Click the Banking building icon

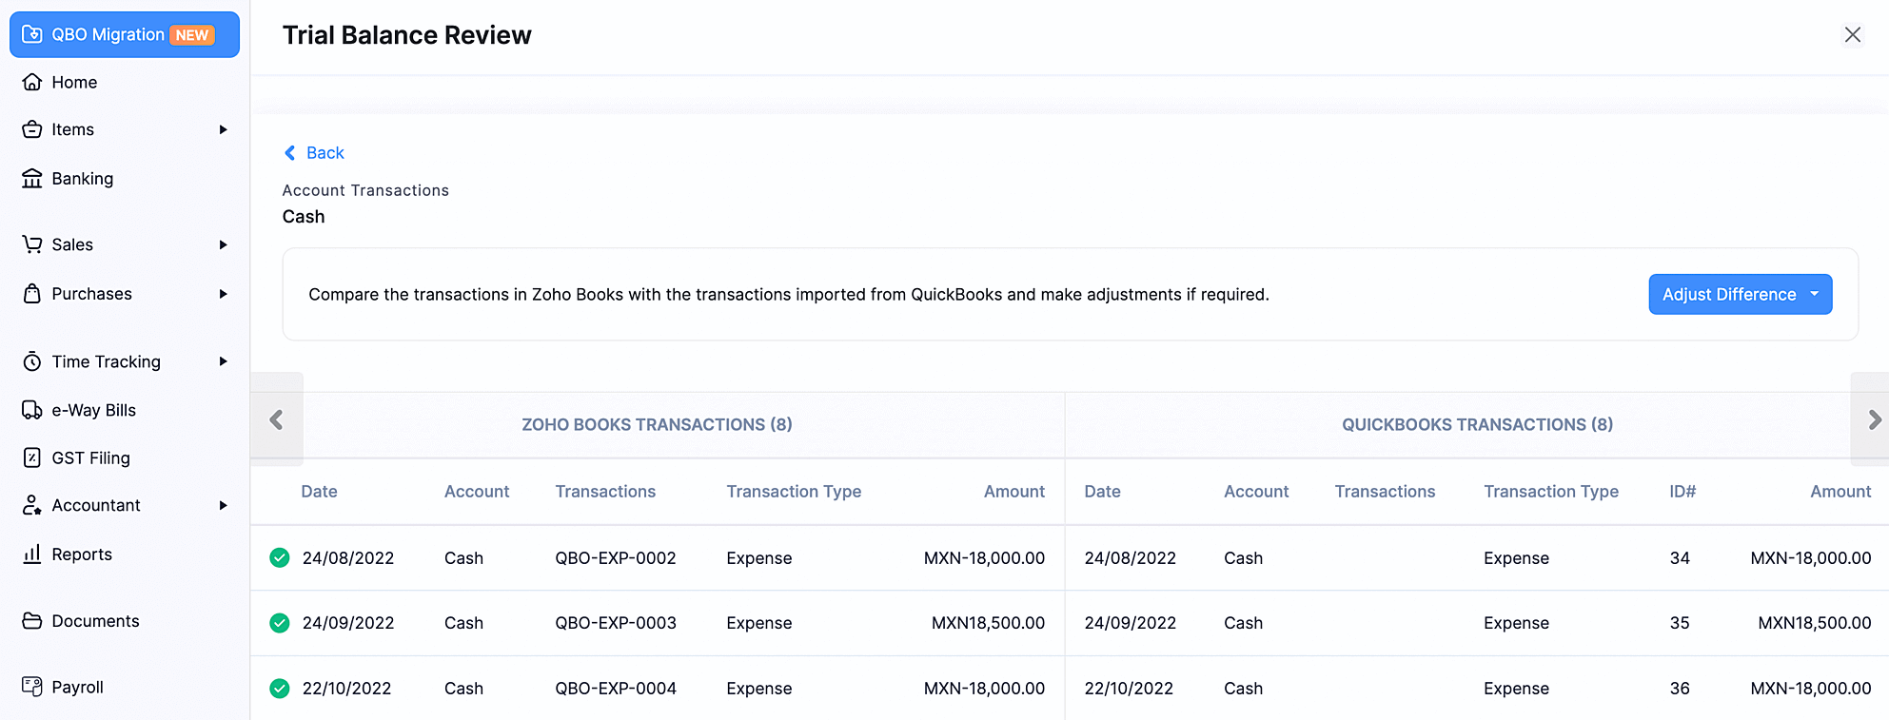click(32, 179)
